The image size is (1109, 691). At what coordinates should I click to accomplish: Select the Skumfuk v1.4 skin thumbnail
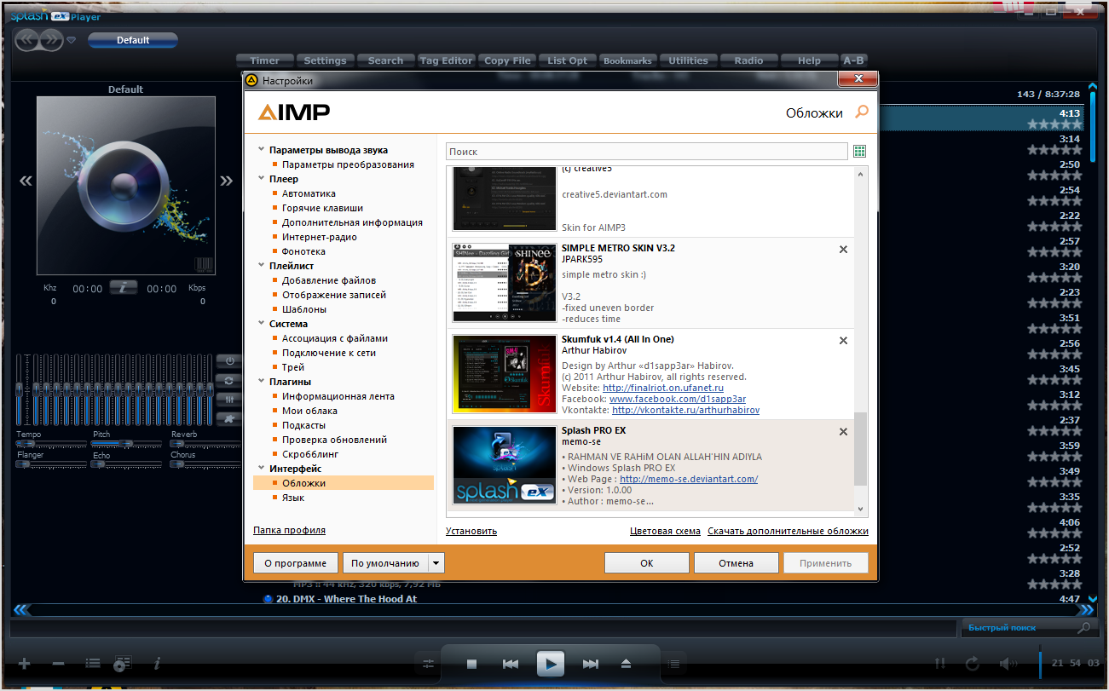click(505, 374)
